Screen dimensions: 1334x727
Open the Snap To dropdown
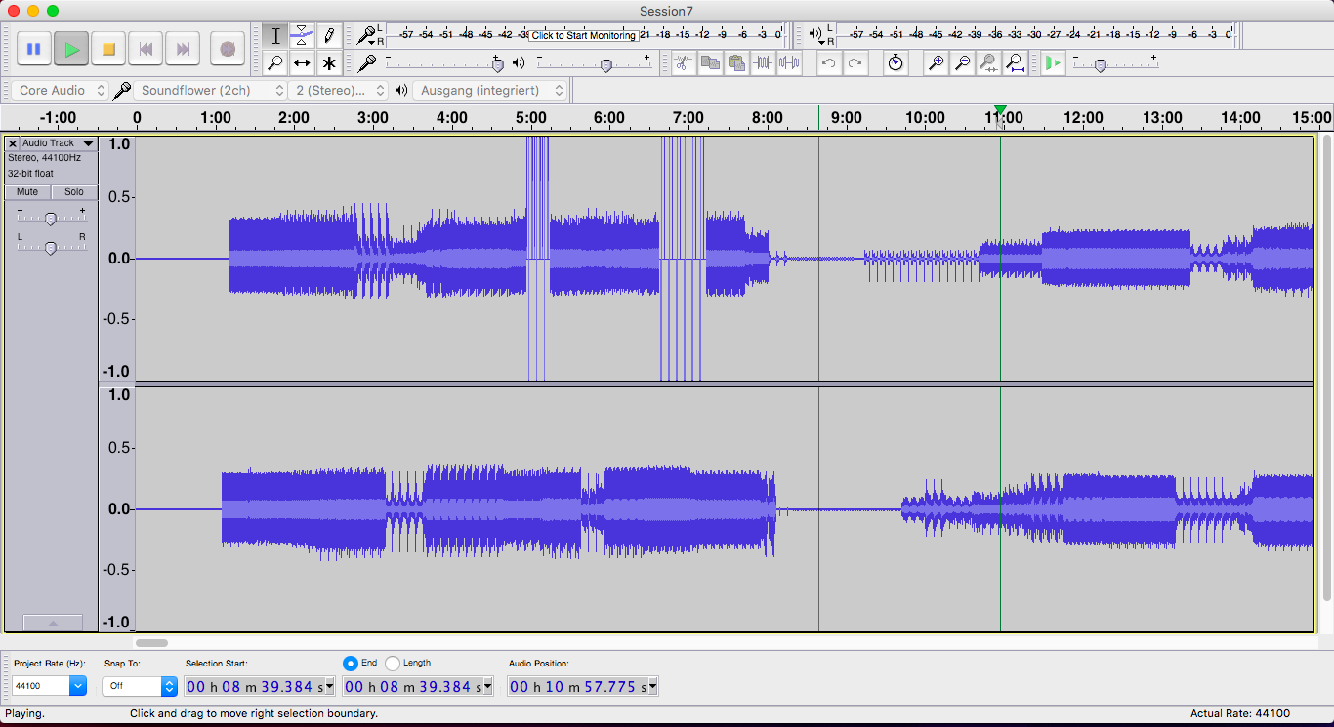[x=140, y=686]
